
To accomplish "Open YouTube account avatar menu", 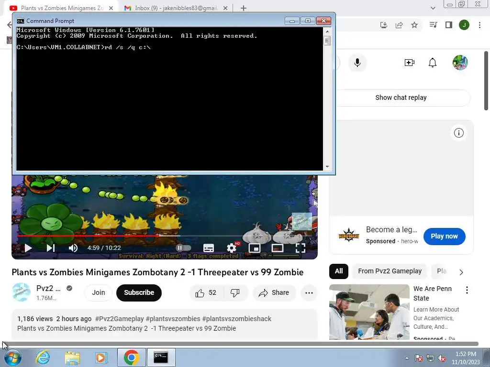I will [x=460, y=63].
